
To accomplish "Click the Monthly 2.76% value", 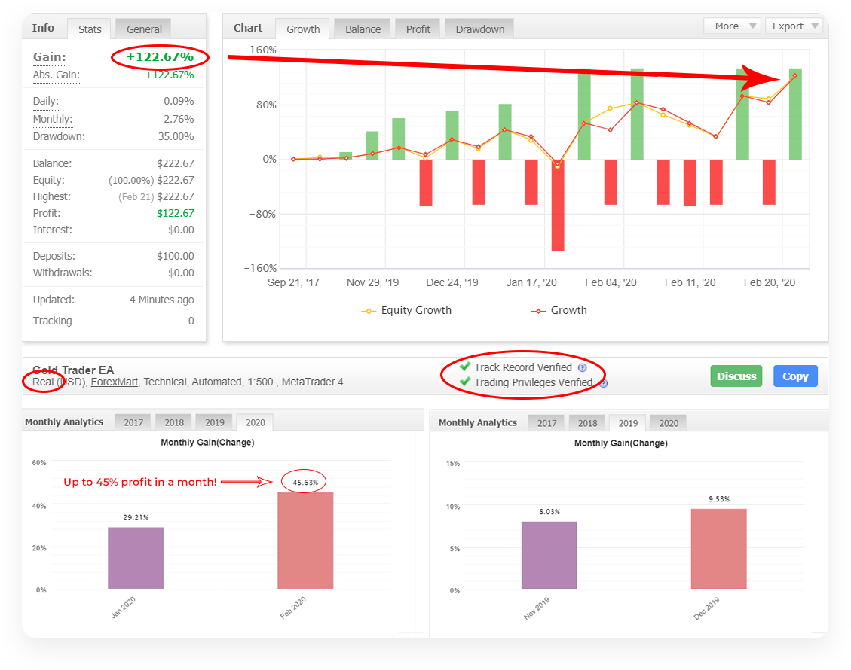I will click(x=179, y=119).
